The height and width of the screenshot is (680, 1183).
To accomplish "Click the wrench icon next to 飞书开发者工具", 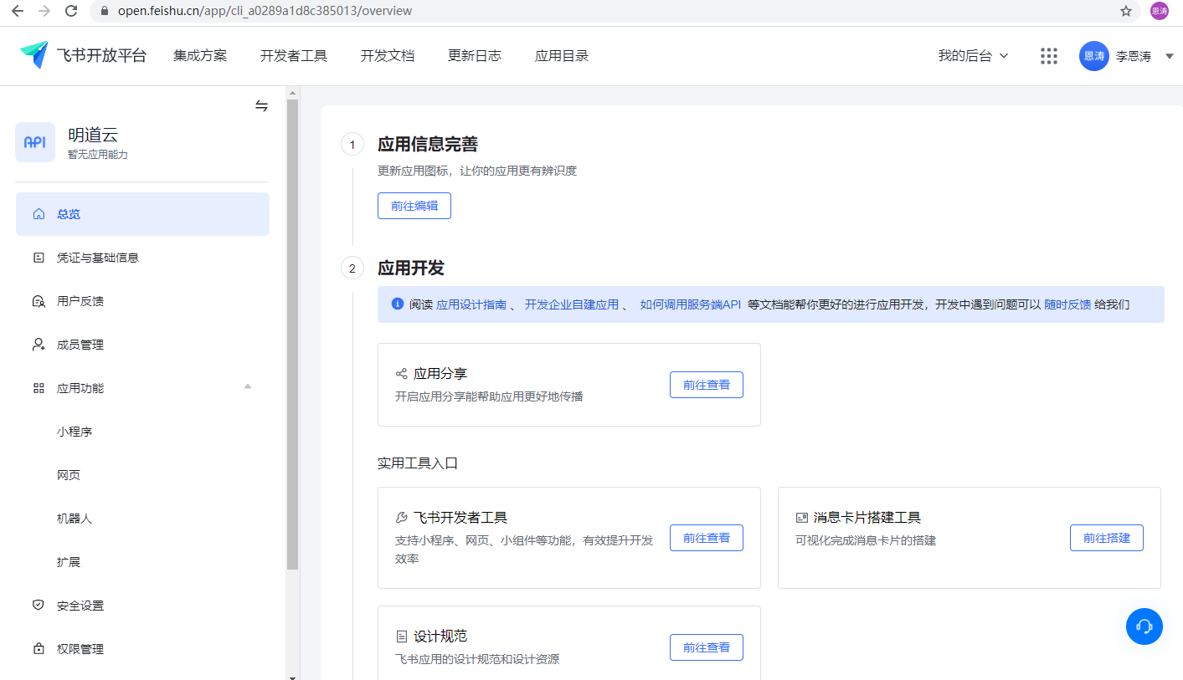I will (401, 518).
